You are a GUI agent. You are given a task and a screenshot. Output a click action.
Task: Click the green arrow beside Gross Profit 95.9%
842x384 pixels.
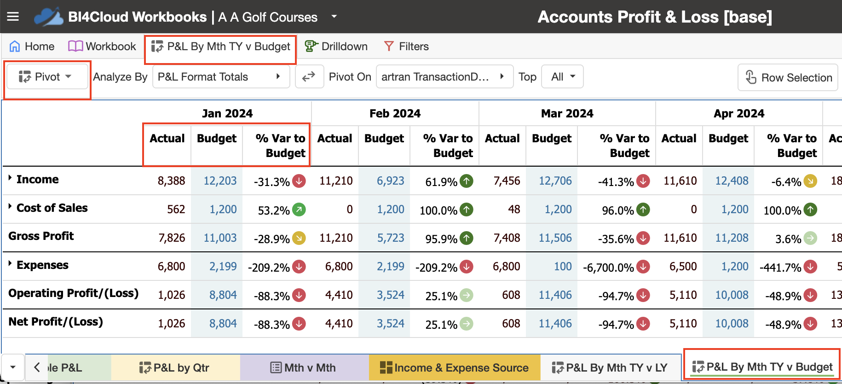click(467, 238)
